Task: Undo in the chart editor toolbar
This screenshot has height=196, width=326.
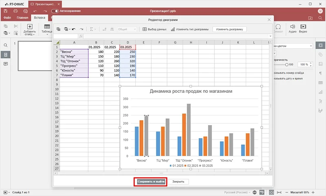Action: click(x=74, y=29)
